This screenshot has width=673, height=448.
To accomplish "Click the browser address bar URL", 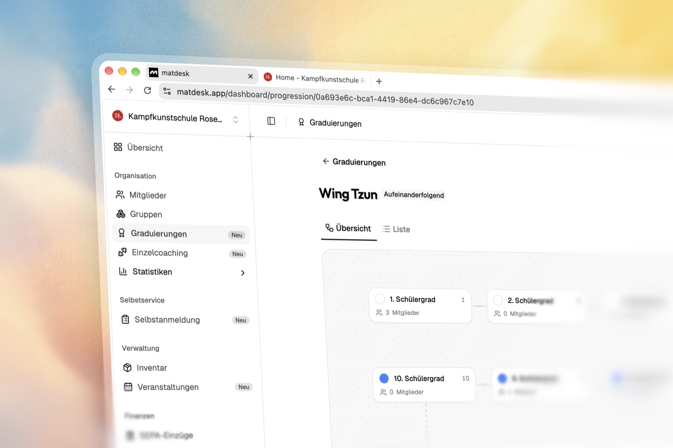I will (x=325, y=97).
